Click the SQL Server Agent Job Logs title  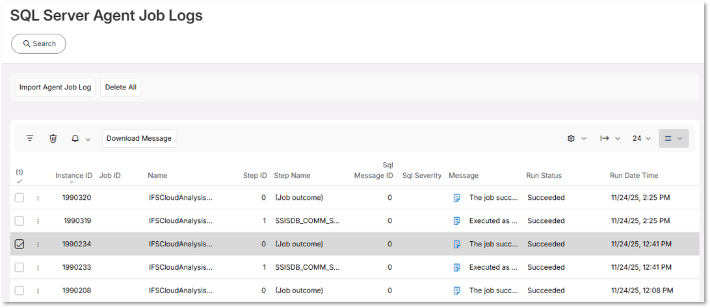[107, 16]
